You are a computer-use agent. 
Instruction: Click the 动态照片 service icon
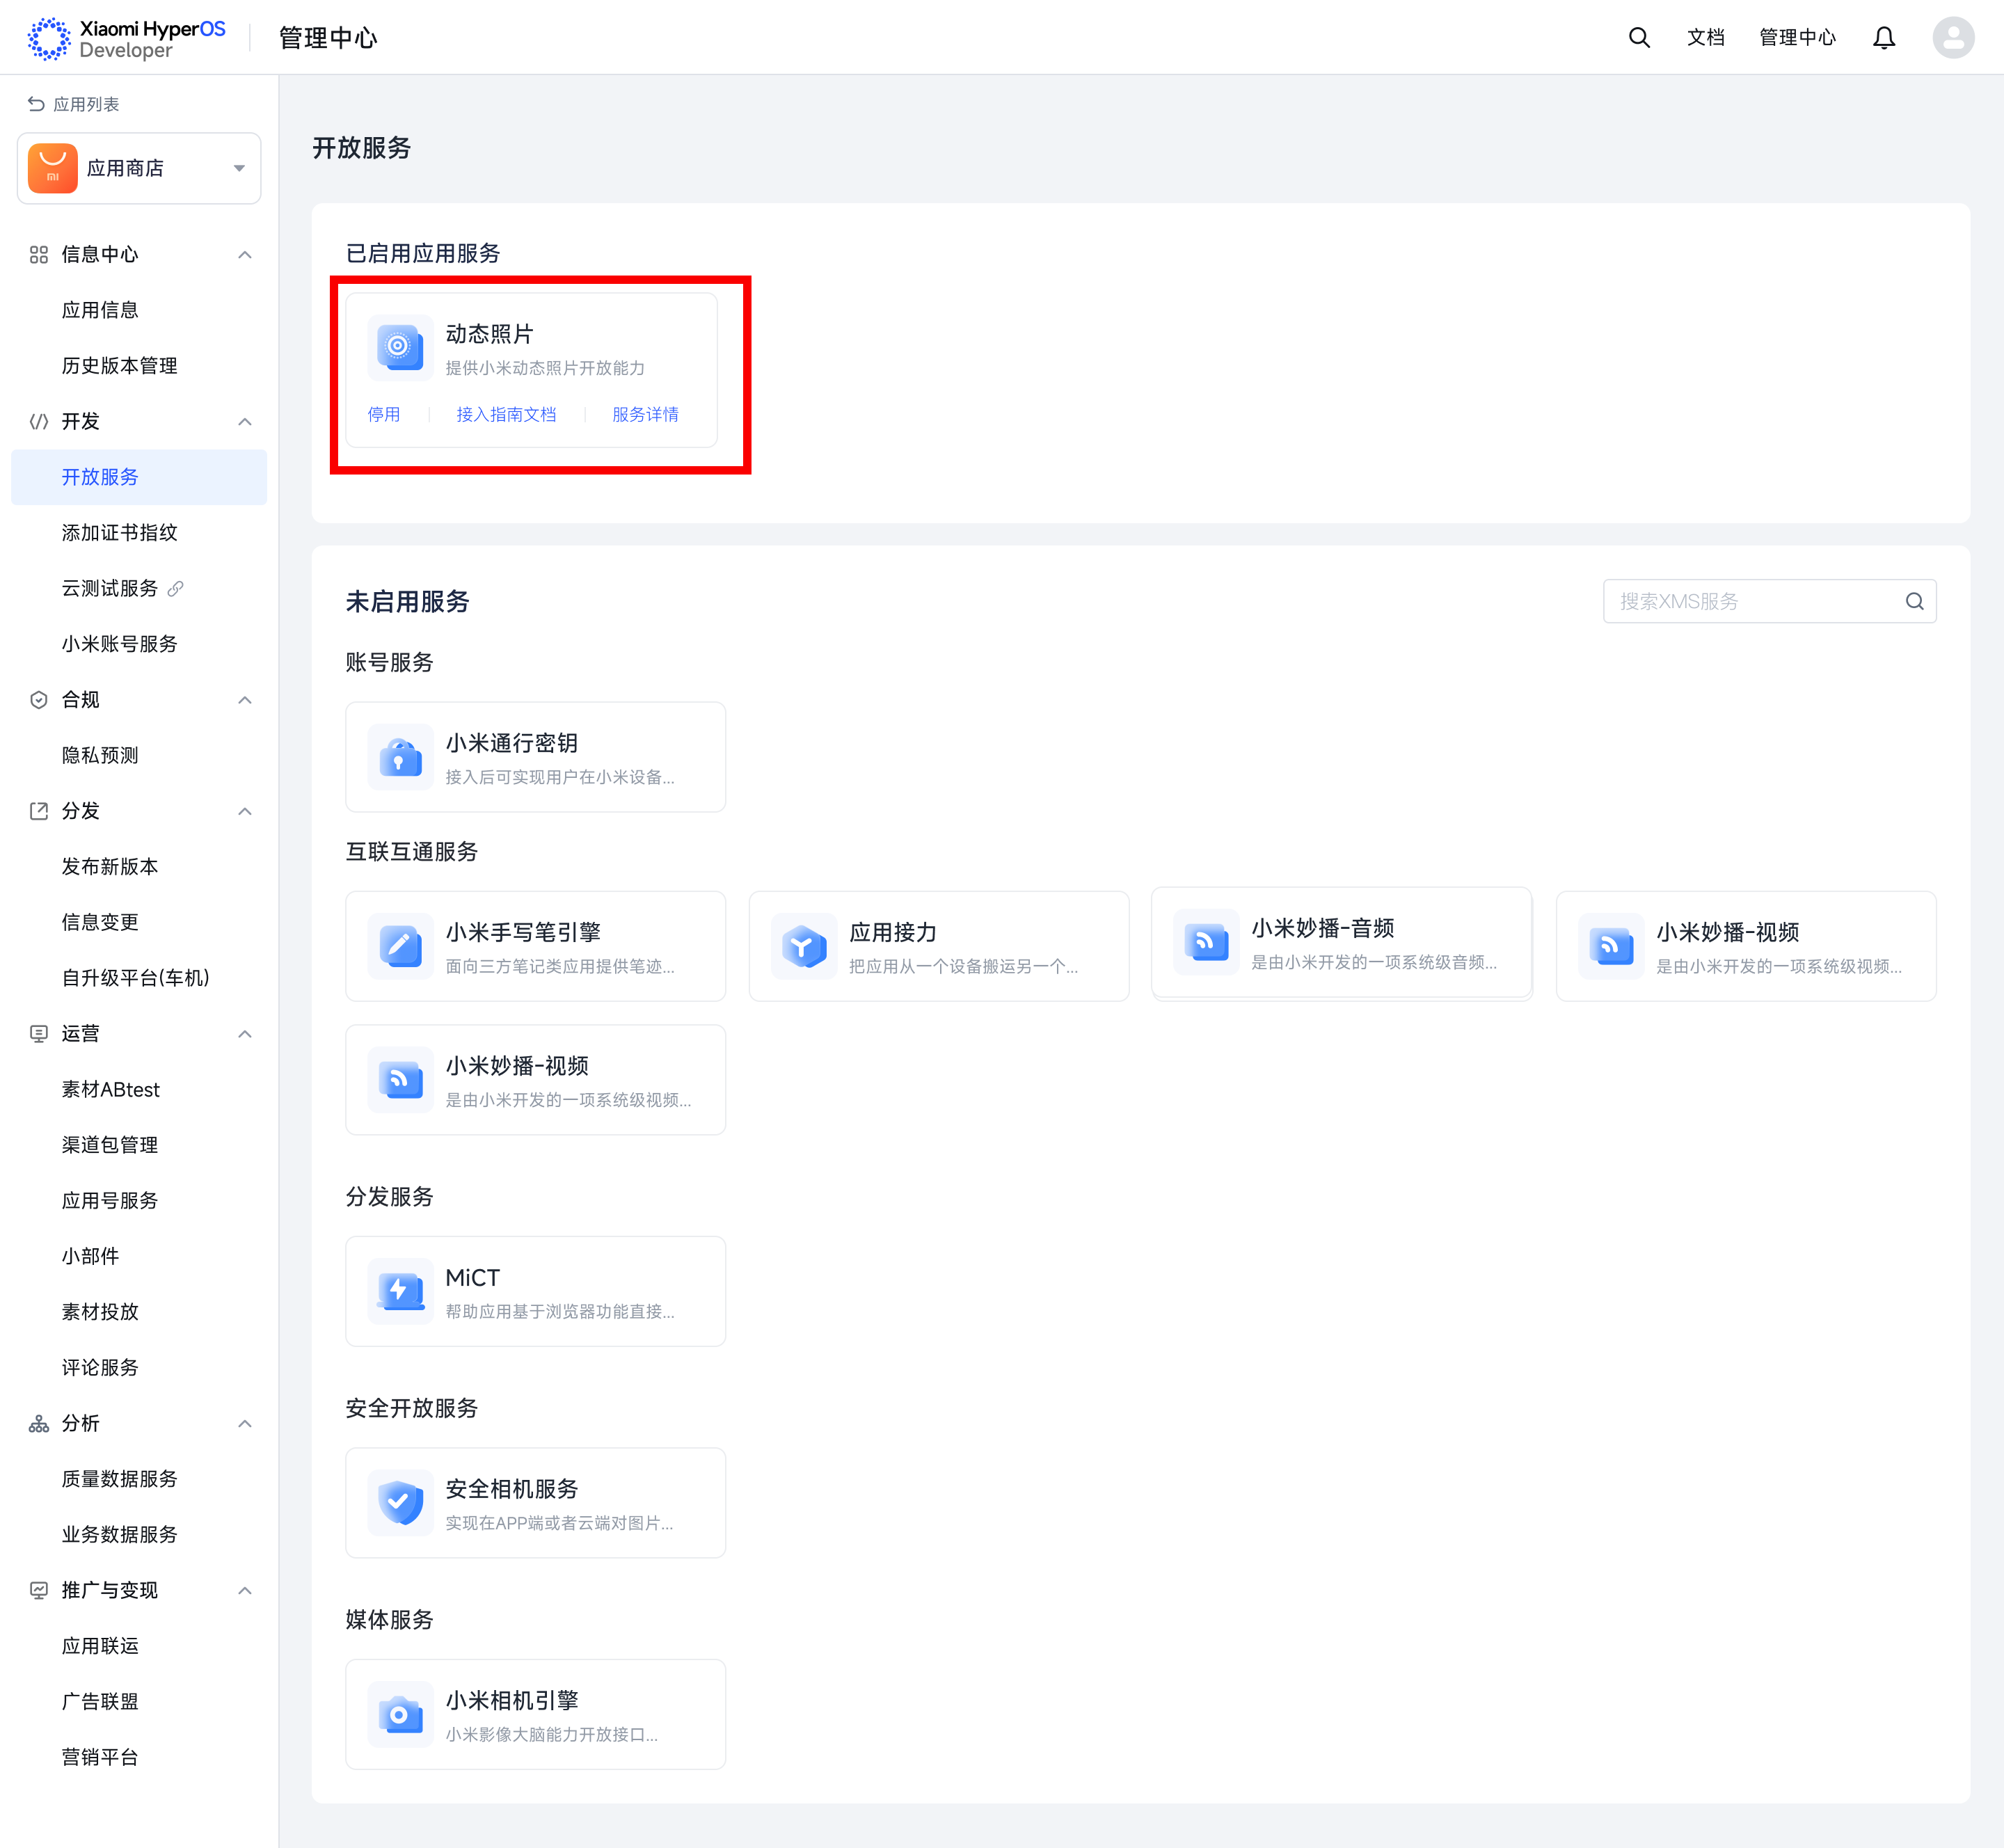pos(400,347)
